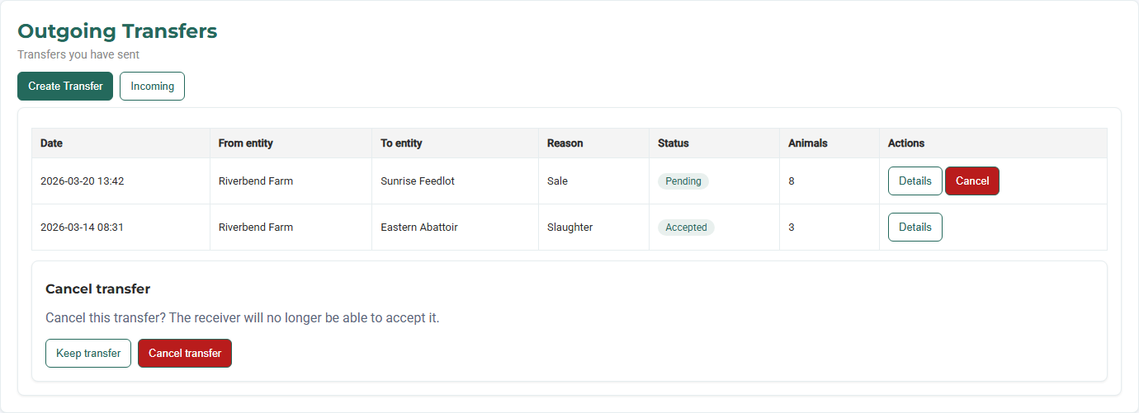View Details of the Eastern Abattoir transfer
1139x413 pixels.
click(x=915, y=228)
